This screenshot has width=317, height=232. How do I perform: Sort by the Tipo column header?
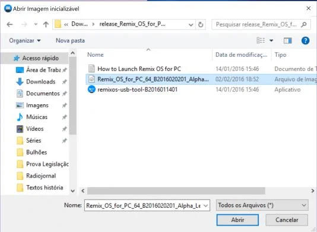[x=280, y=55]
